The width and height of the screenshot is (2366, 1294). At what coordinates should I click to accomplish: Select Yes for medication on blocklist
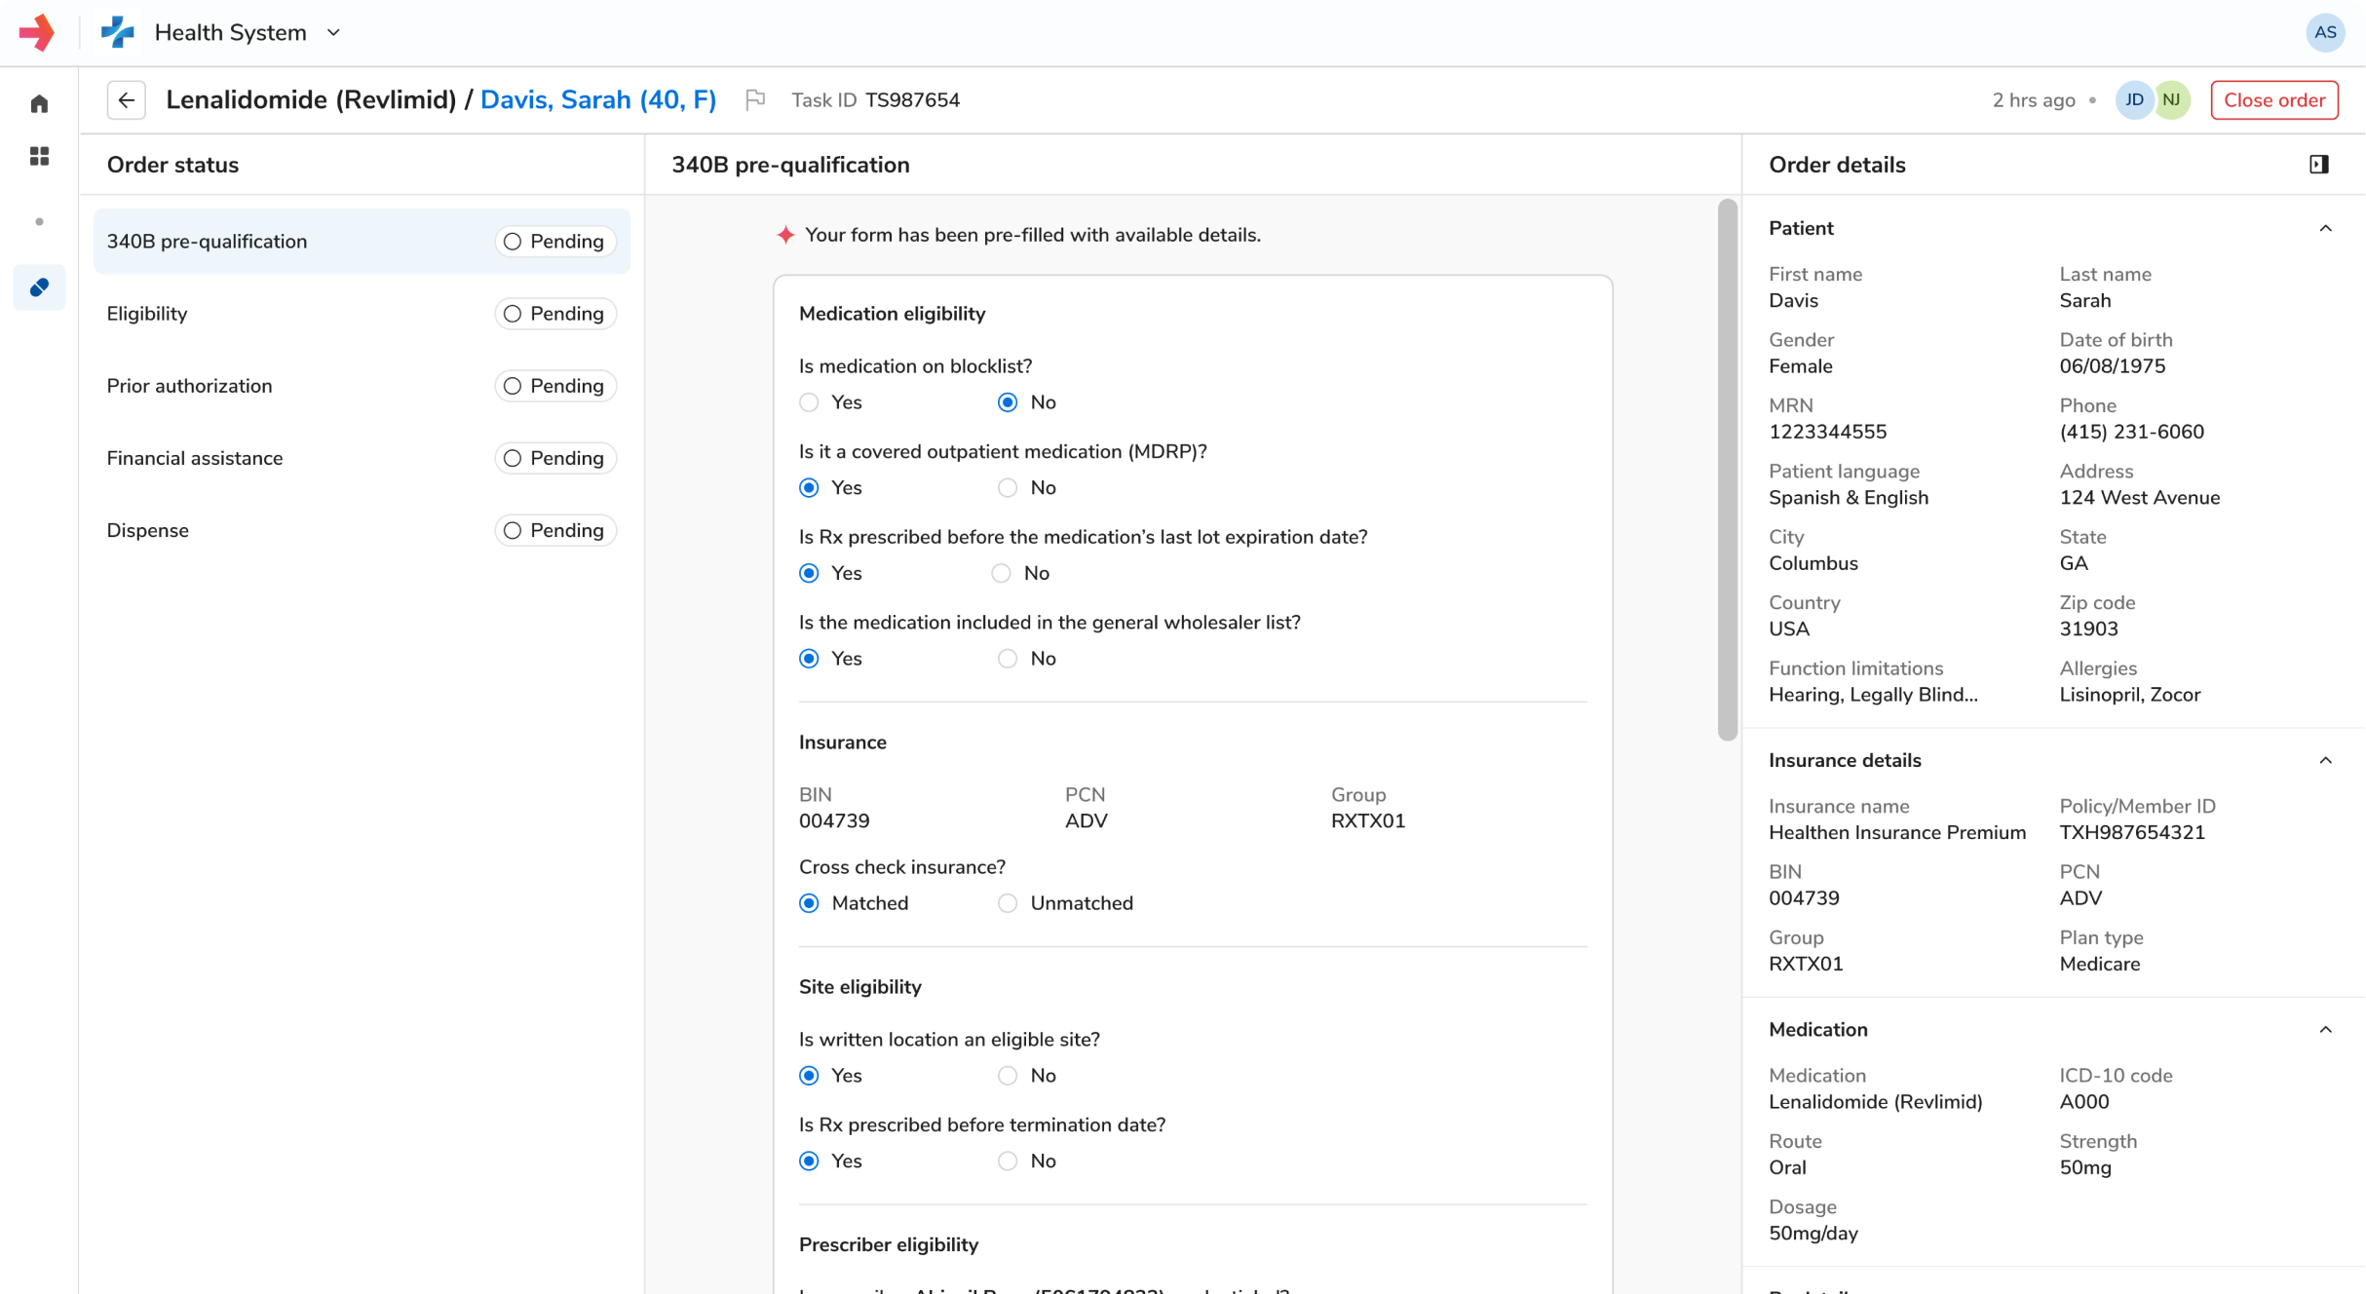pyautogui.click(x=809, y=402)
